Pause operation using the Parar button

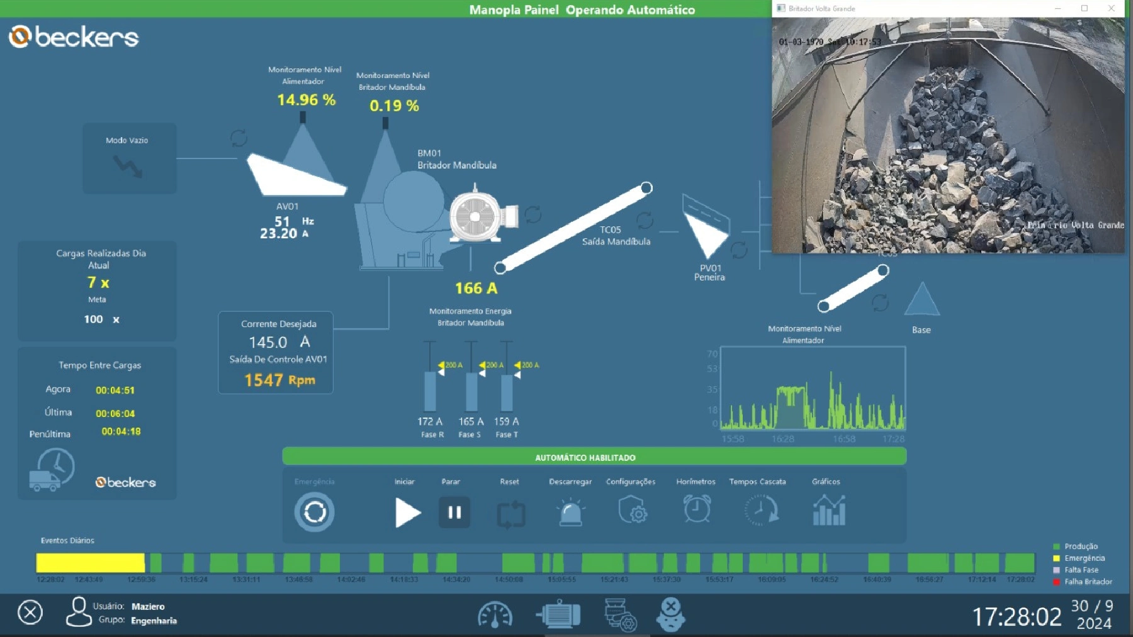point(454,512)
